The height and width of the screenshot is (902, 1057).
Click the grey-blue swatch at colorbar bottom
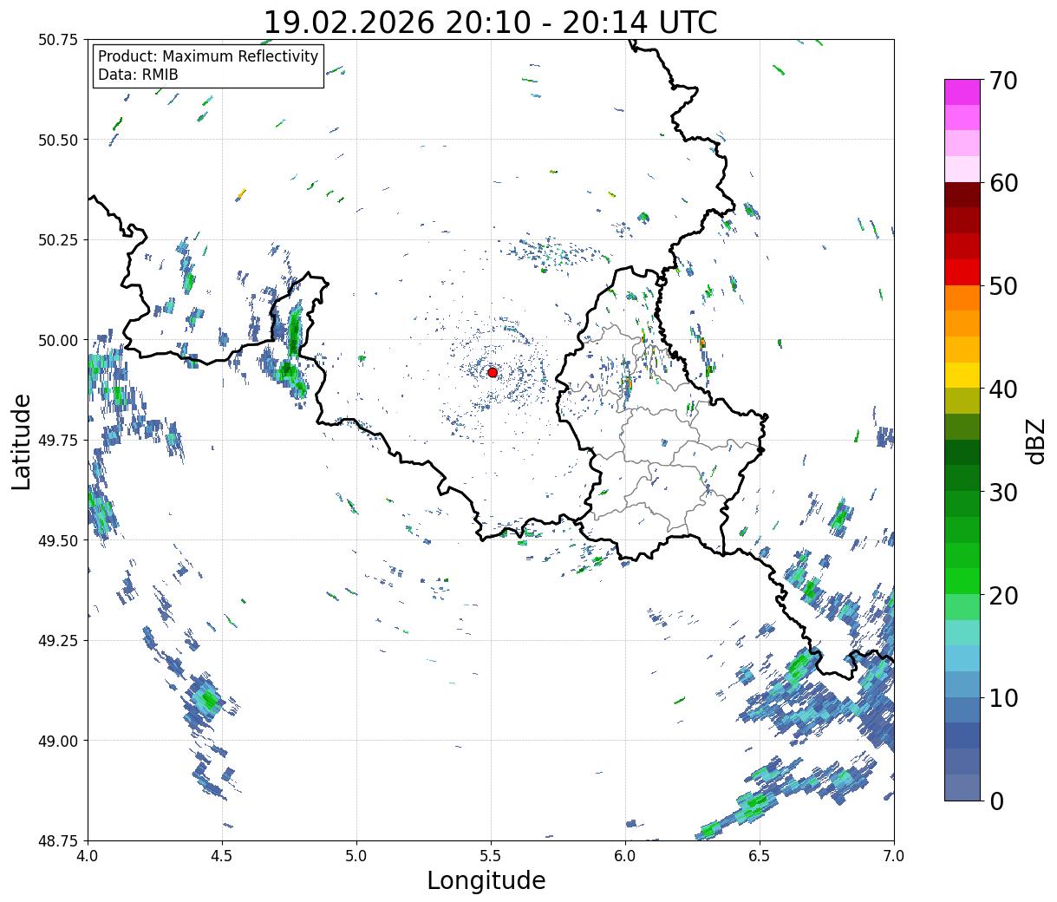pos(962,787)
